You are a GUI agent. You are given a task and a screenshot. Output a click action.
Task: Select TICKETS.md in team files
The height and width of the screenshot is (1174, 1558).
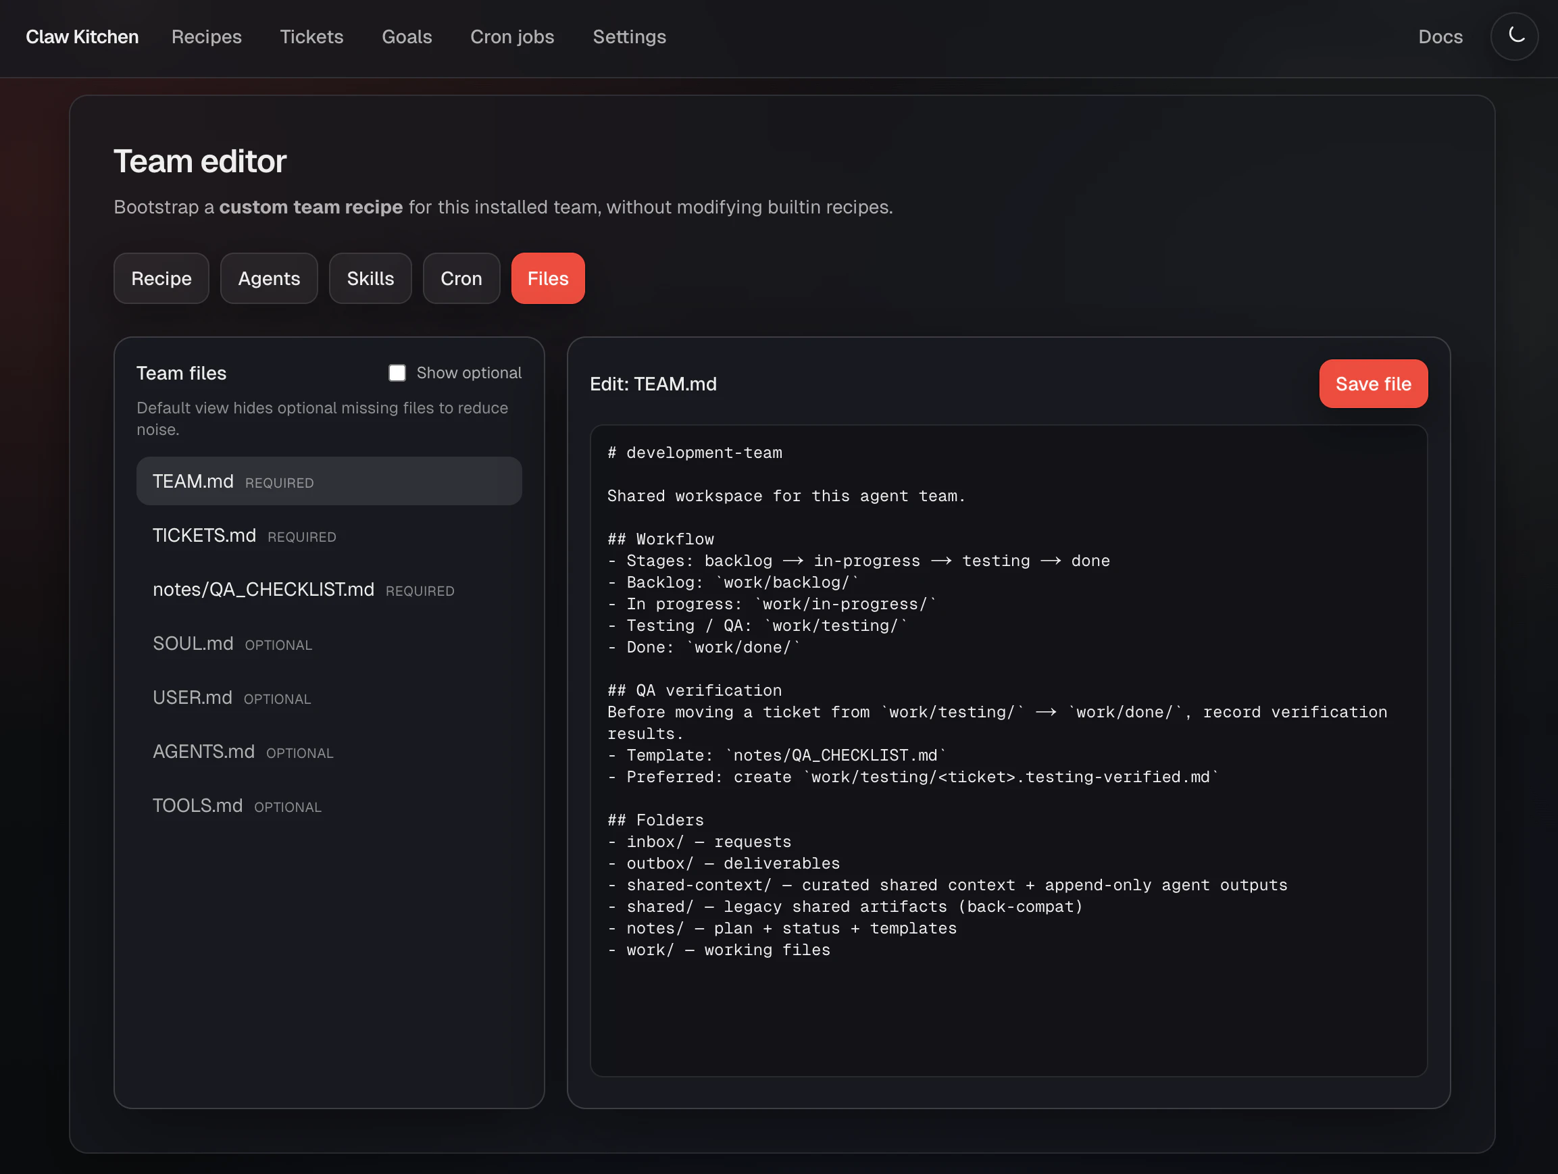(x=204, y=535)
